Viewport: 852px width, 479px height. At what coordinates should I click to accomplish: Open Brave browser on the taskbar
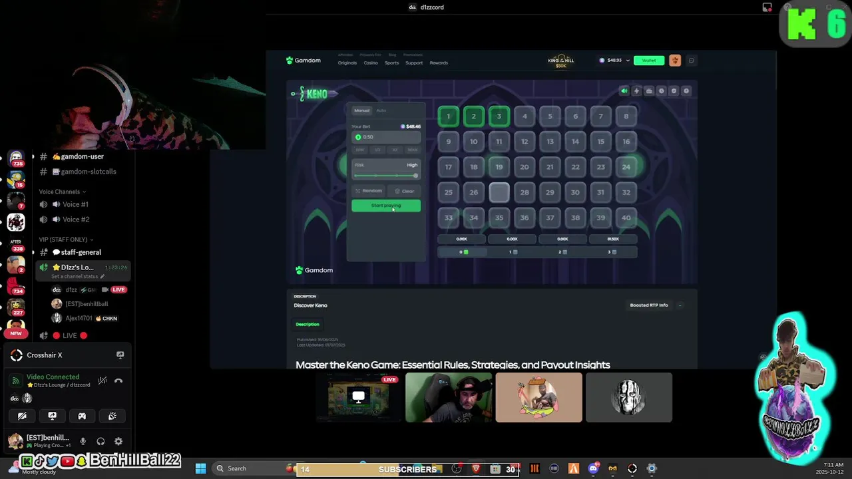[476, 469]
